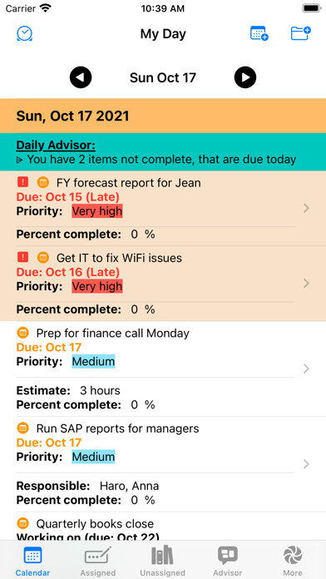Tap the add new folder icon

(x=300, y=33)
